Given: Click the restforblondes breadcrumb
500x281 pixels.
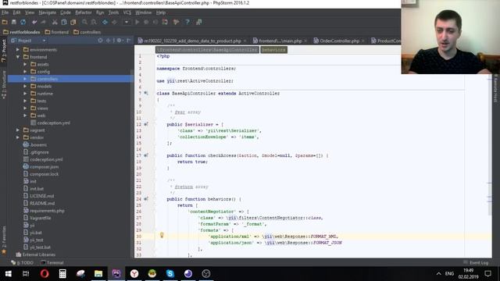Looking at the screenshot, I should 22,32.
